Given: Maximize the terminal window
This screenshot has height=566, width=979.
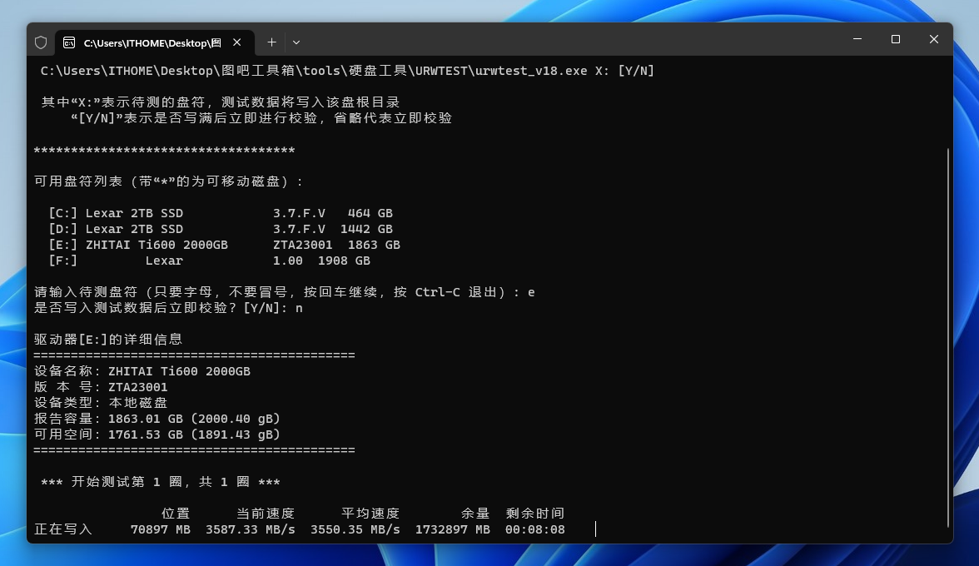Looking at the screenshot, I should pyautogui.click(x=896, y=39).
